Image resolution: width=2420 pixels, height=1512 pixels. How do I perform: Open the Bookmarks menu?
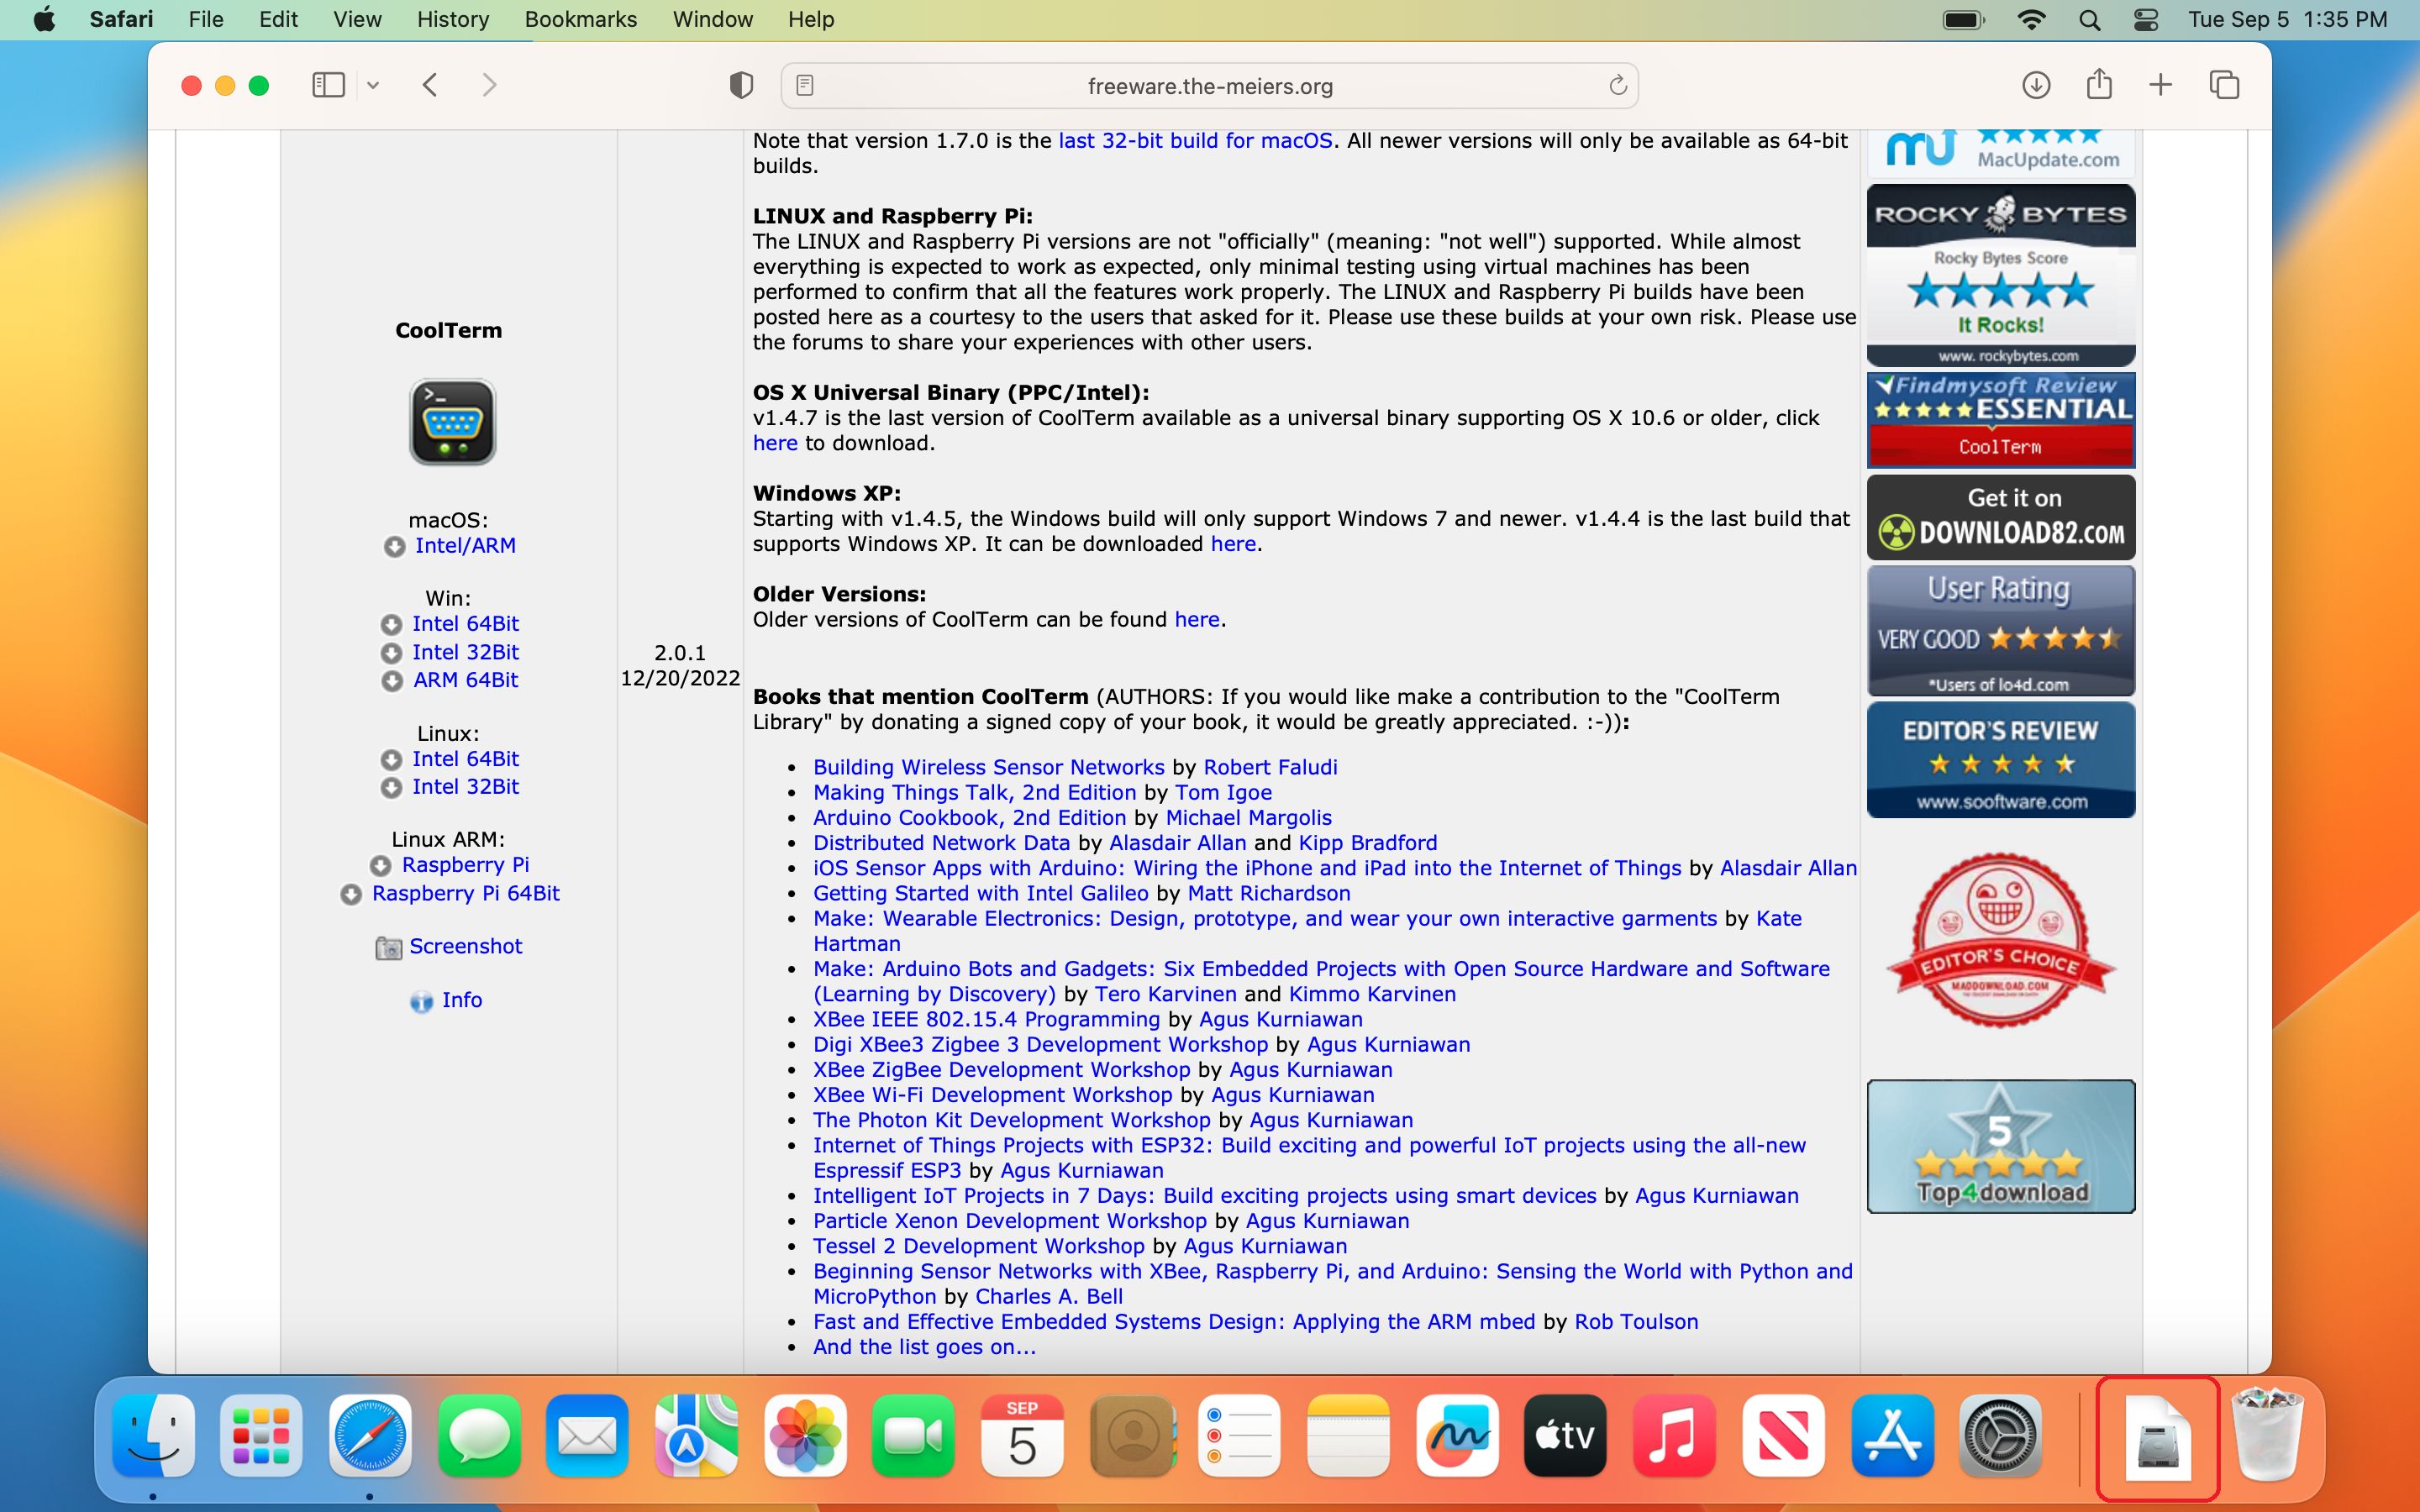[x=580, y=19]
